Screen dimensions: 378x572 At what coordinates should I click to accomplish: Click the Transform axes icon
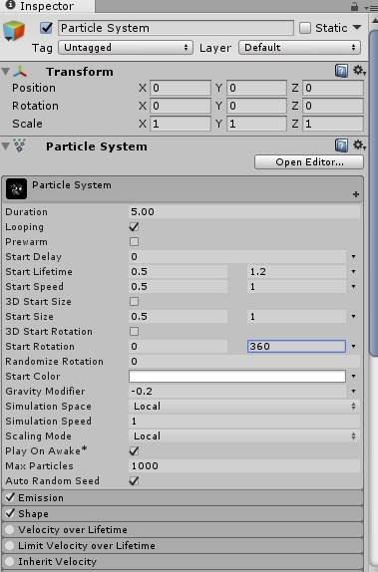click(x=20, y=72)
